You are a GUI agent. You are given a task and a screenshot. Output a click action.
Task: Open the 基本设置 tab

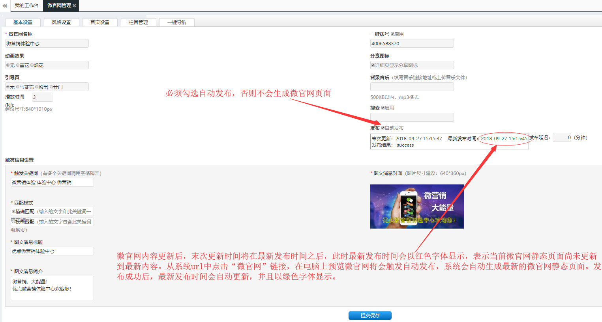click(x=23, y=22)
